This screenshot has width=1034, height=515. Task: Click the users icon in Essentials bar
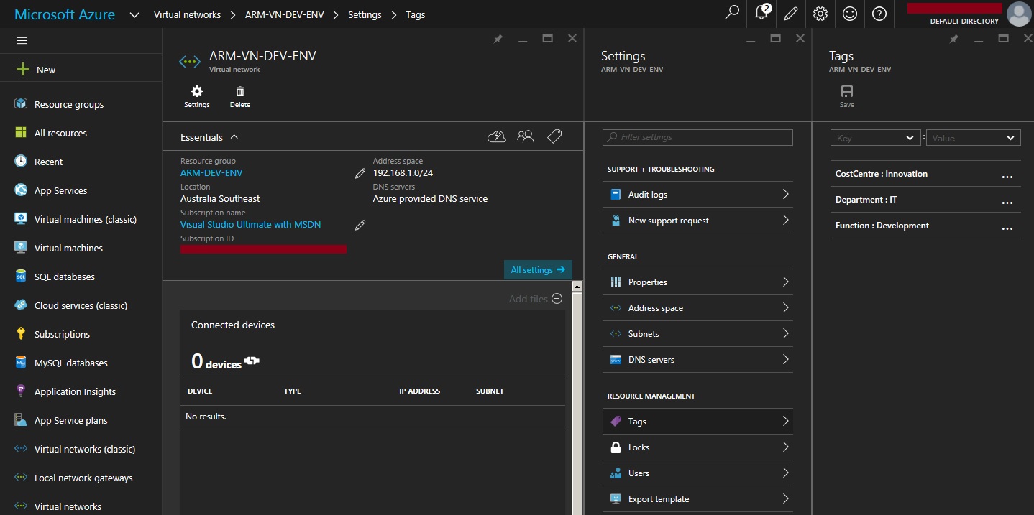tap(526, 136)
